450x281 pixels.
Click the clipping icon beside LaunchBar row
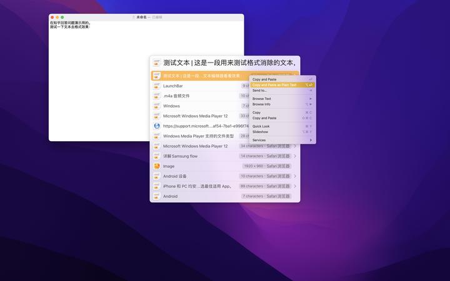(157, 86)
